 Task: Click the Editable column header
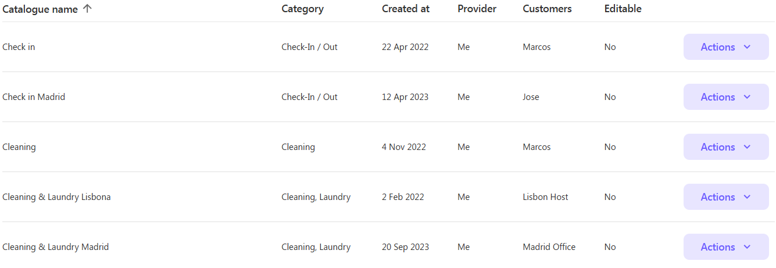[x=623, y=9]
